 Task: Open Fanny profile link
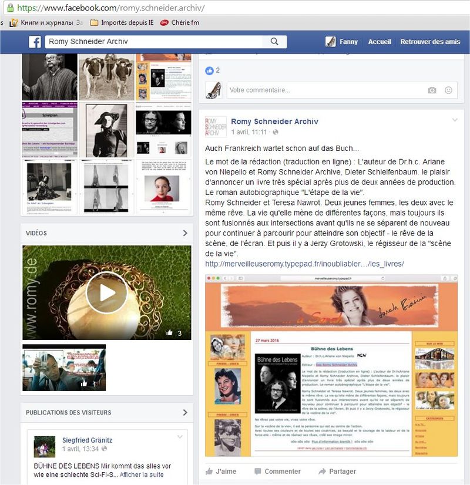[x=348, y=42]
